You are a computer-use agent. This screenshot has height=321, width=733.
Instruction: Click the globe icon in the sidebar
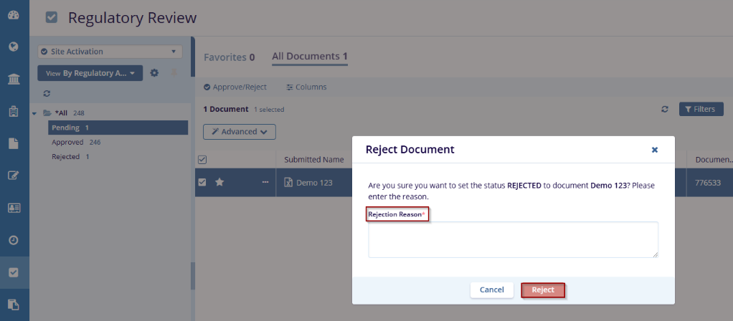coord(14,47)
